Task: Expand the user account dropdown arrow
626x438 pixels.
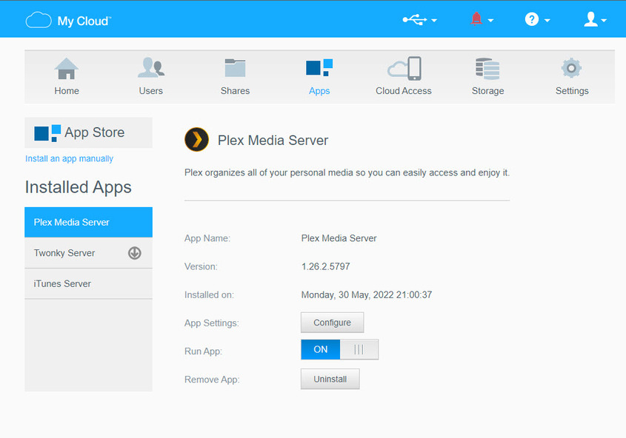Action: [604, 20]
